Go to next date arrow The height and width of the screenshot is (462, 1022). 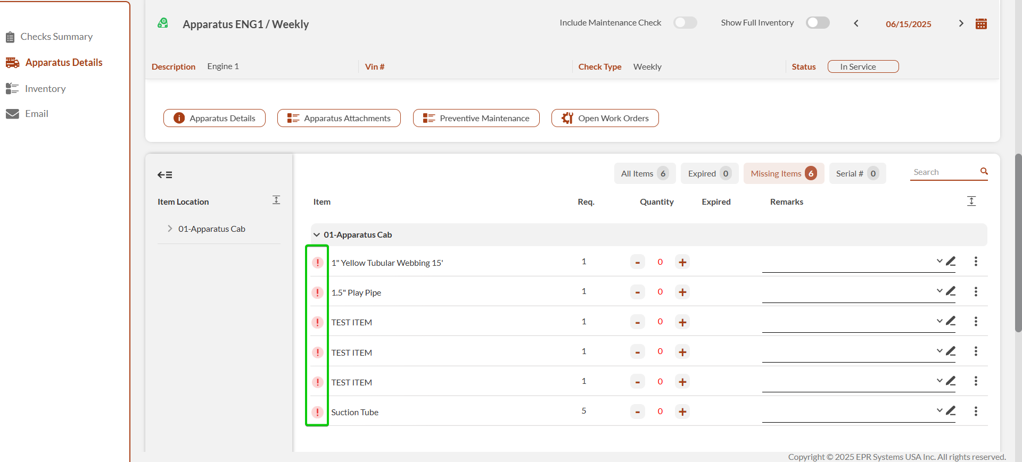tap(961, 23)
